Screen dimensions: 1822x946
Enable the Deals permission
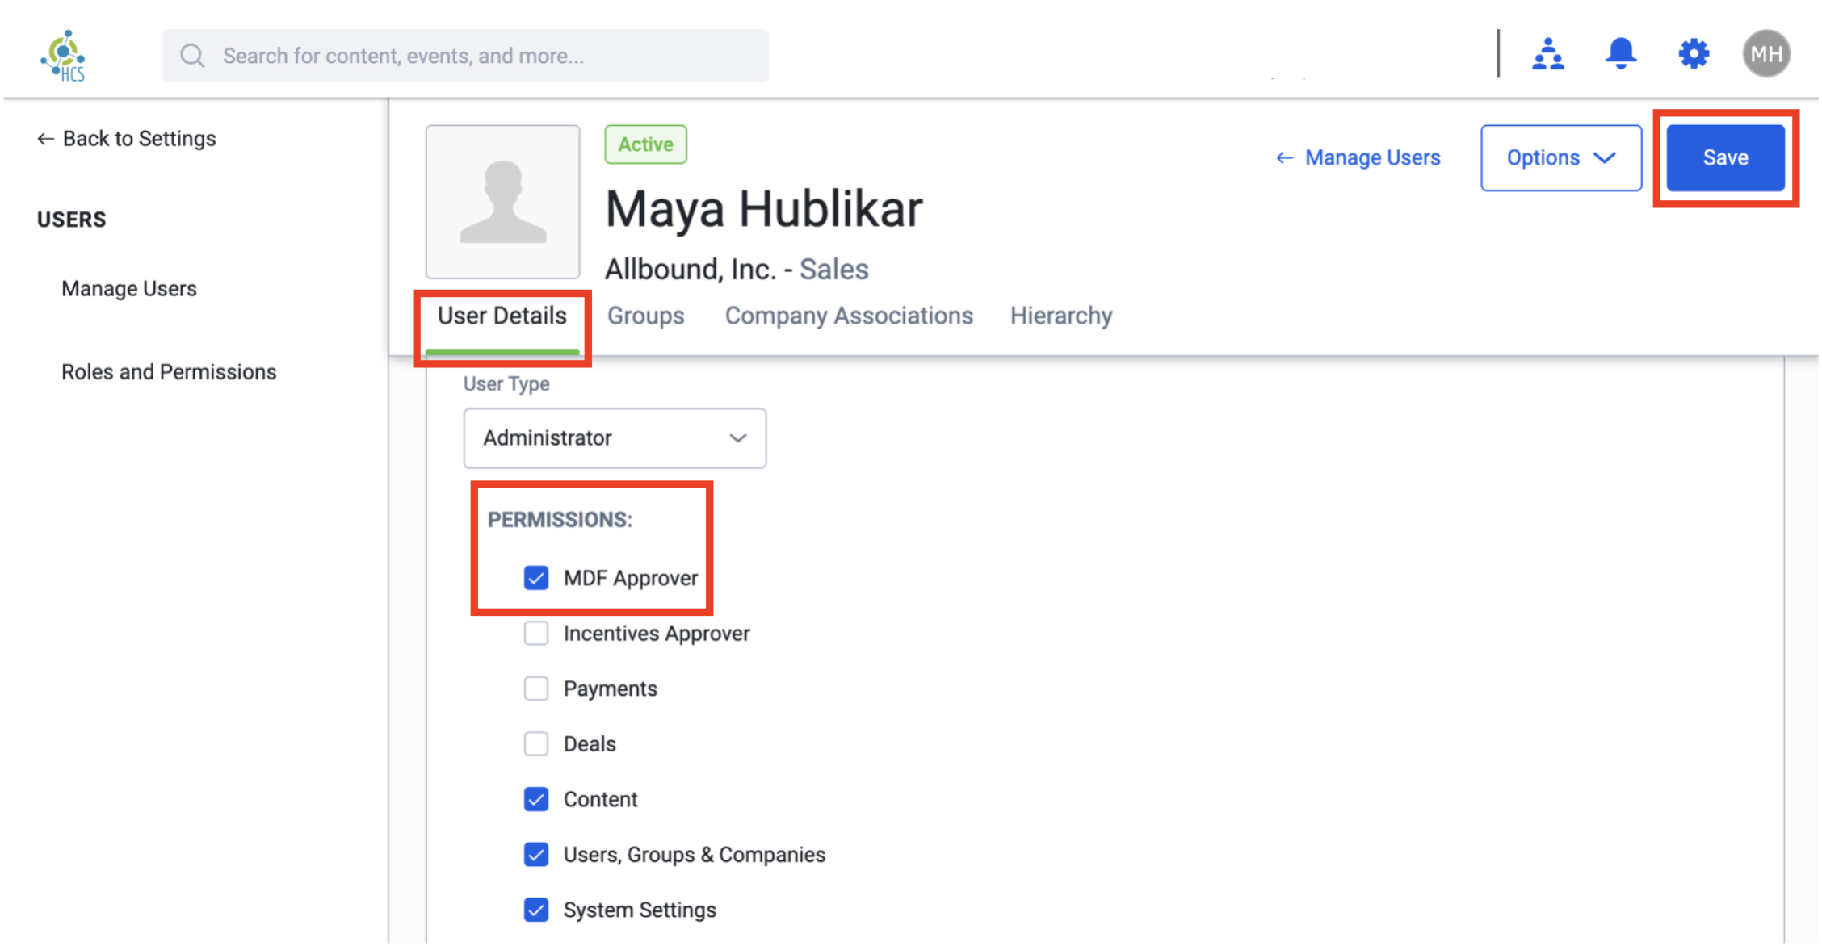tap(536, 744)
